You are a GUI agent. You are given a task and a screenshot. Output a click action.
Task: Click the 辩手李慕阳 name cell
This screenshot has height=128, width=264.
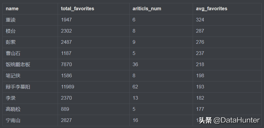coord(18,87)
